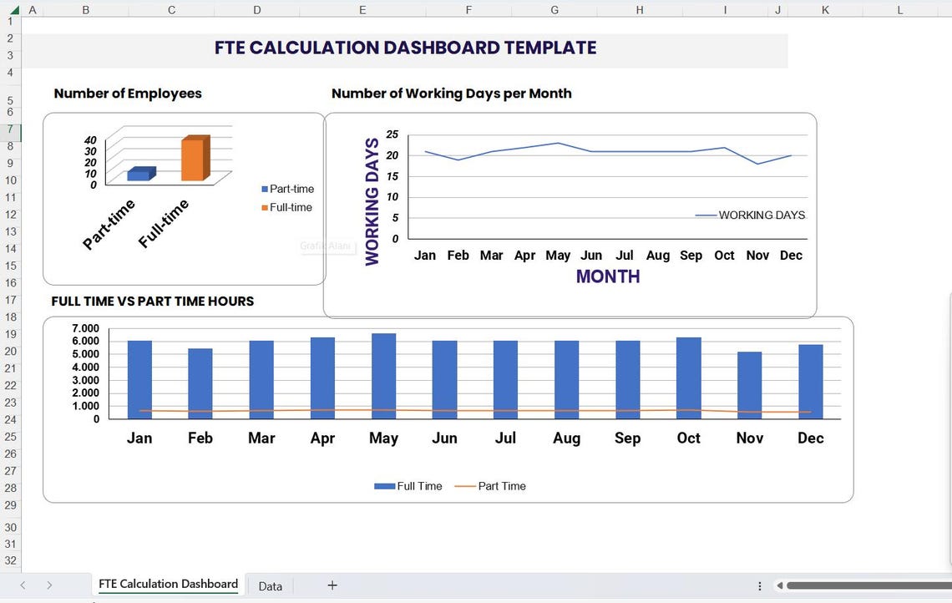Open the sheet list kebab menu icon
This screenshot has width=952, height=603.
759,585
